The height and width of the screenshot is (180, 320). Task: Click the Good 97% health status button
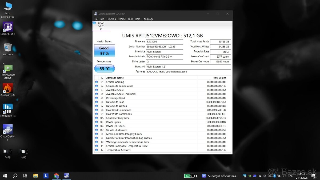click(104, 51)
